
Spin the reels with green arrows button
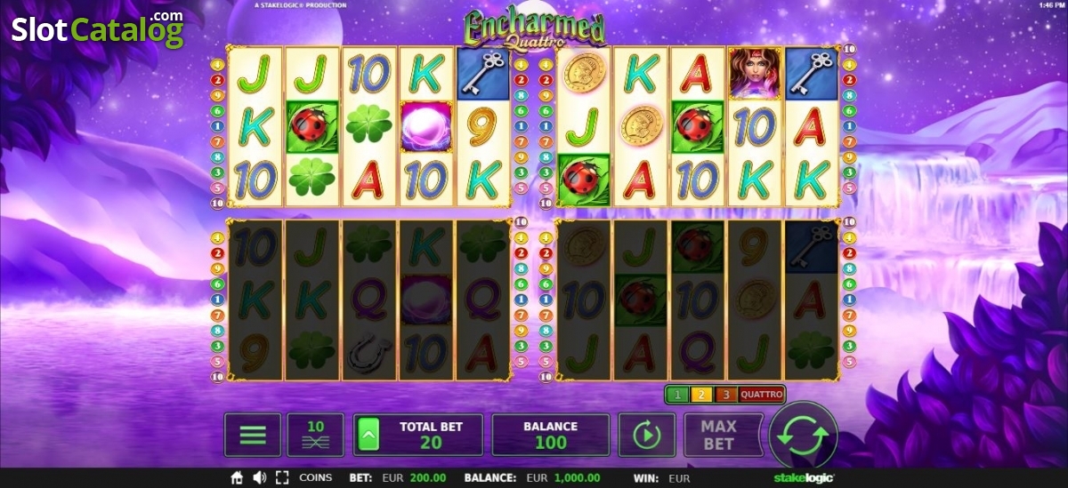804,436
